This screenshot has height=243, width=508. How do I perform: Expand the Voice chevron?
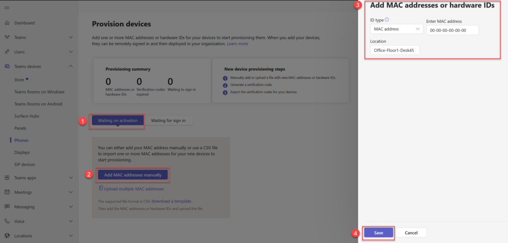point(71,221)
